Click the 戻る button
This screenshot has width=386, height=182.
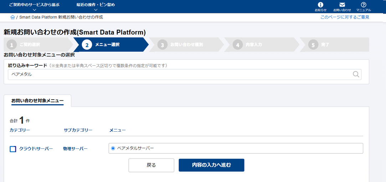click(x=151, y=165)
